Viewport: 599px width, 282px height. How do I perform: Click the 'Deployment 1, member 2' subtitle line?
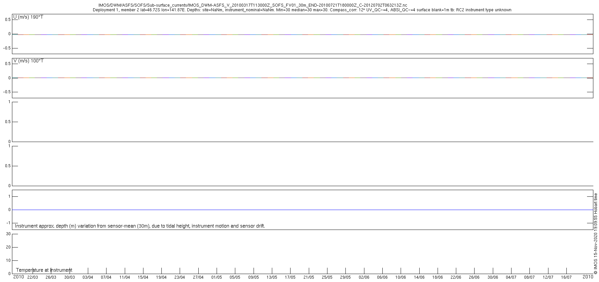[302, 10]
